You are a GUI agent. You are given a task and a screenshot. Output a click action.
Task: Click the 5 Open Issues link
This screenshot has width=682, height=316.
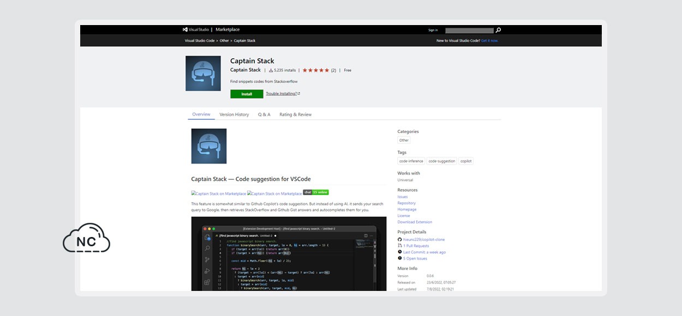415,258
